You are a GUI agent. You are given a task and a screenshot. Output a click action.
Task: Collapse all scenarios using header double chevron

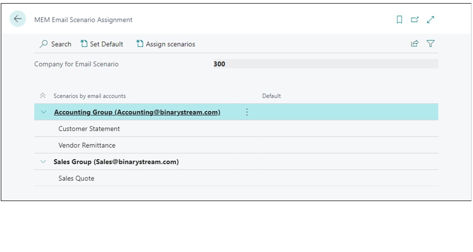pyautogui.click(x=43, y=96)
